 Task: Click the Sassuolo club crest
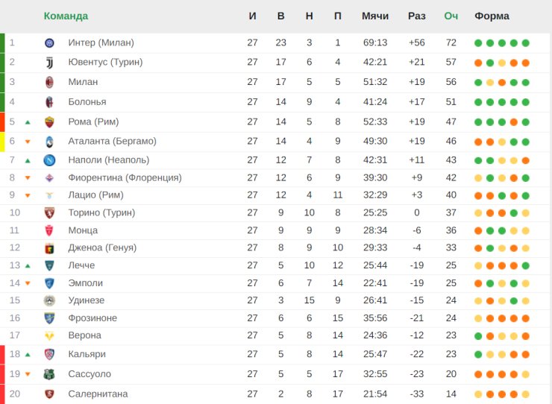coord(49,374)
